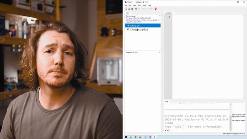This screenshot has width=247, height=139.
Task: Open Chrome from the taskbar
Action: 135,137
